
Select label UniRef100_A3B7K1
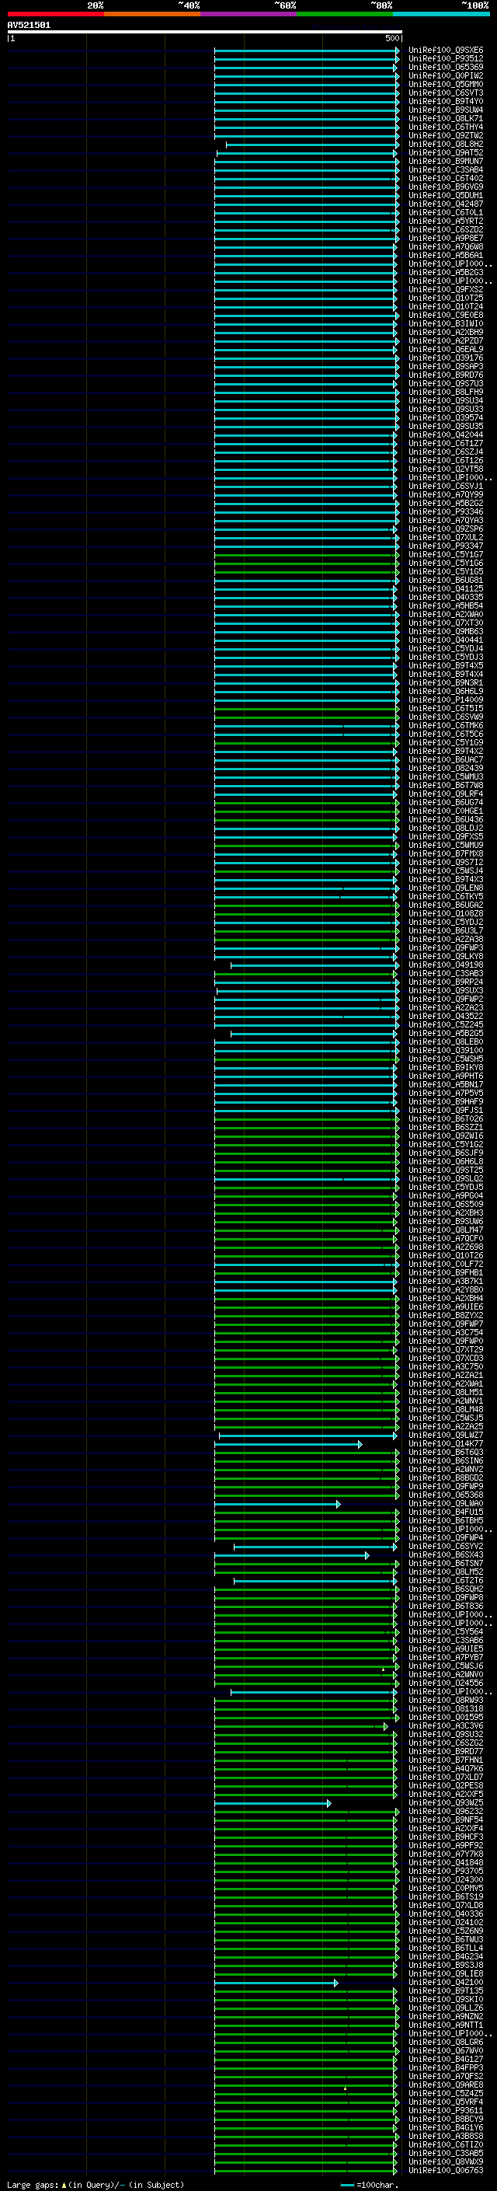[x=446, y=1281]
